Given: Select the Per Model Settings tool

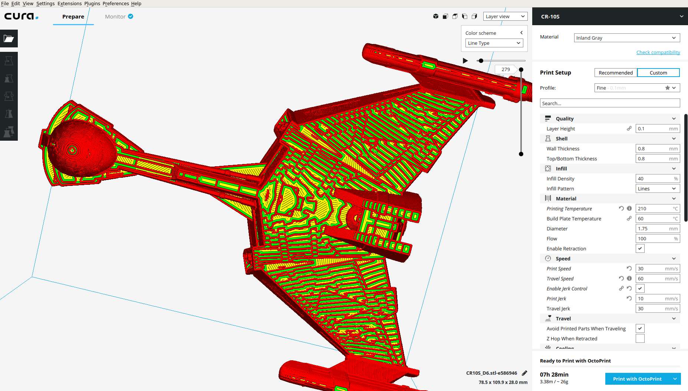Looking at the screenshot, I should pyautogui.click(x=9, y=132).
